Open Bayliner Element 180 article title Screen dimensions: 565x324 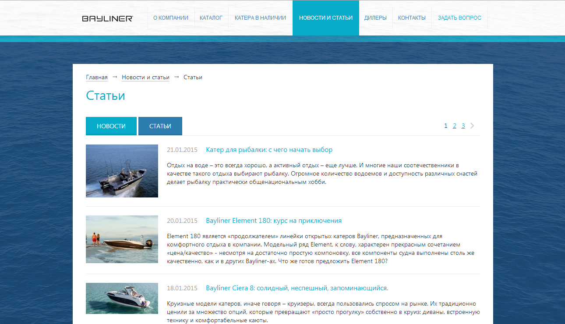(274, 221)
